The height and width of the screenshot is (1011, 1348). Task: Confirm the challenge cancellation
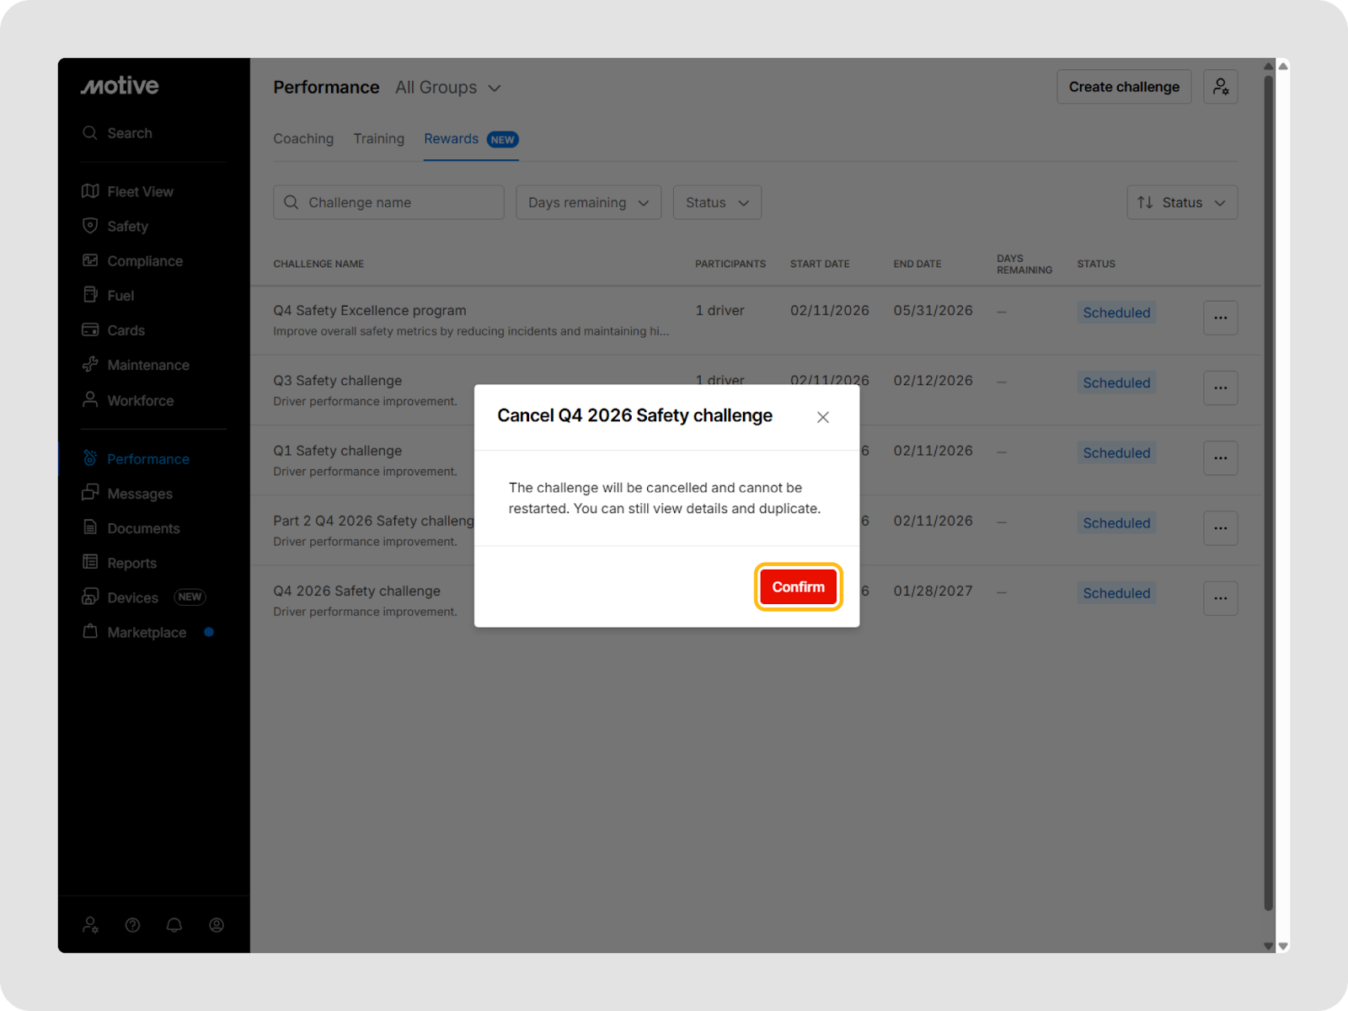(x=798, y=587)
